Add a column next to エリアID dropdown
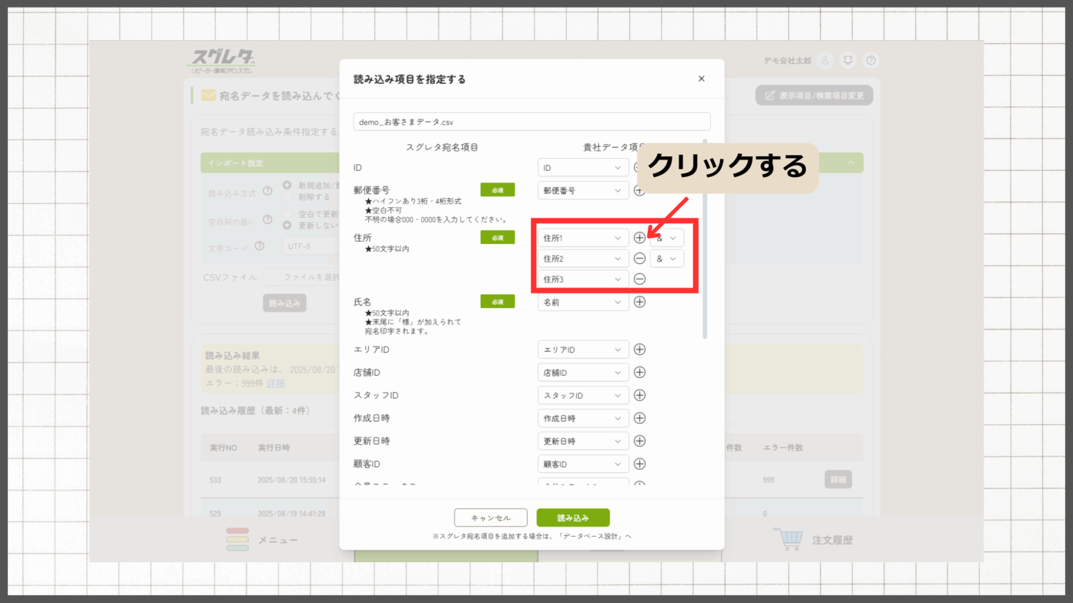 click(640, 350)
